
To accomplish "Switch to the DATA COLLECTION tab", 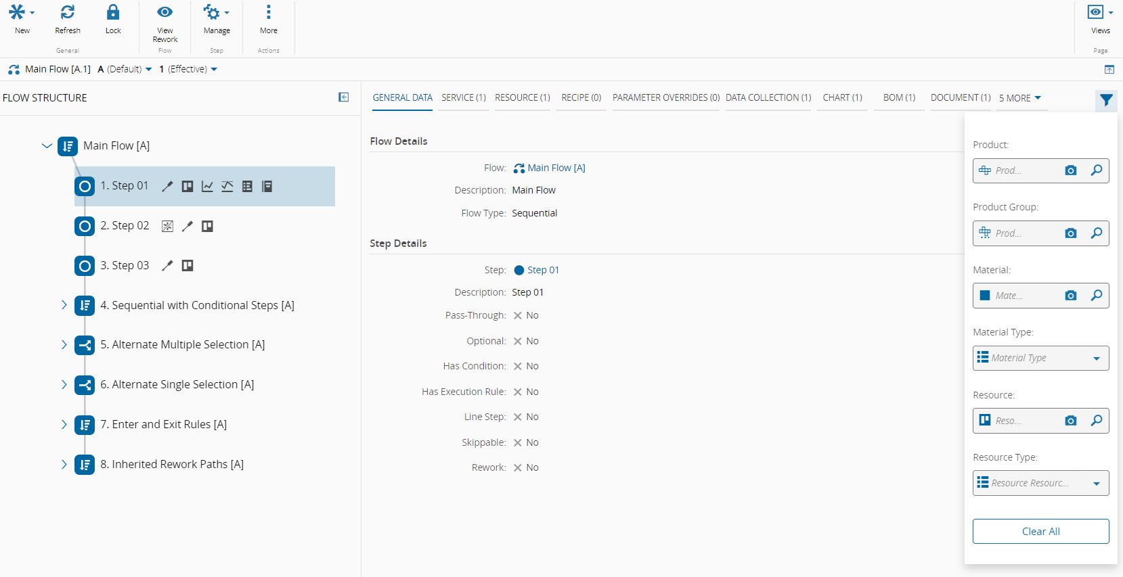I will point(768,97).
